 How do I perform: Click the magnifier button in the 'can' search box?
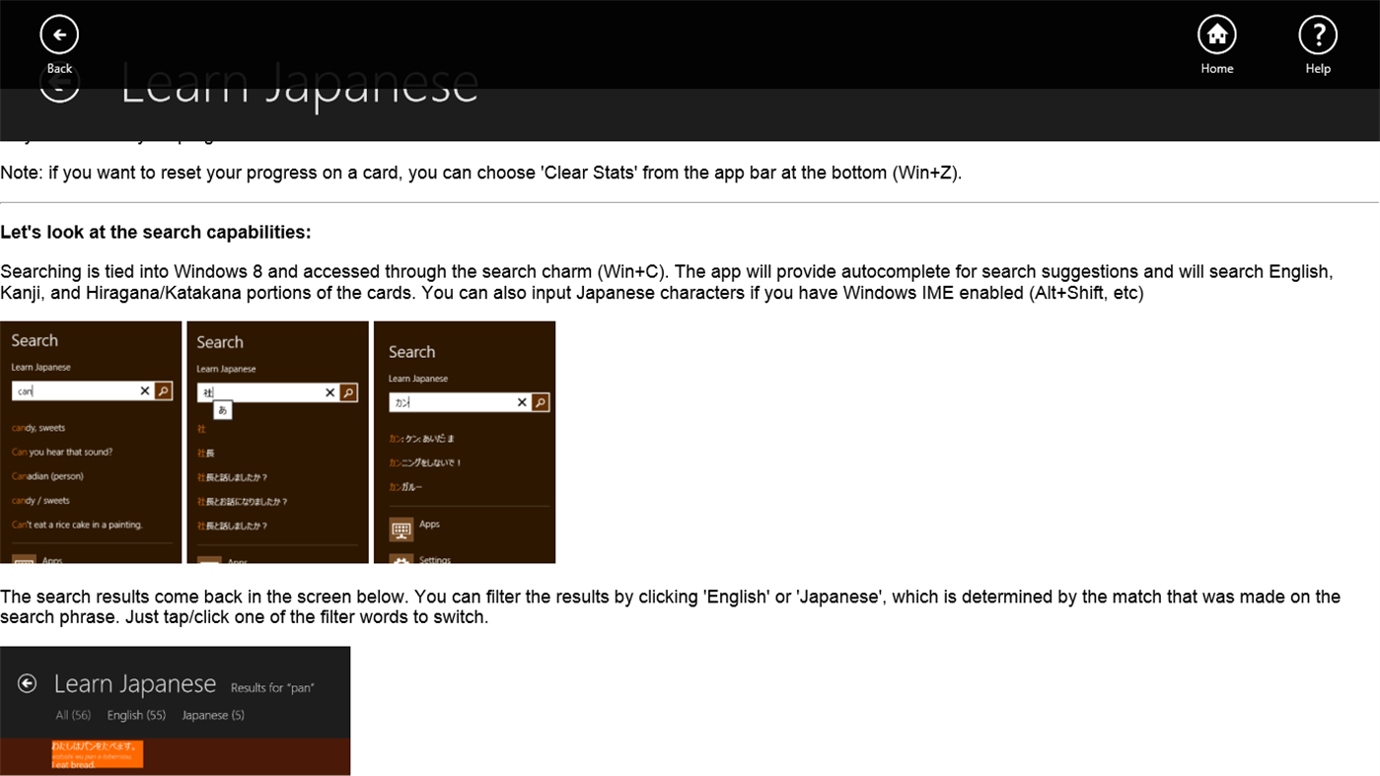[163, 390]
